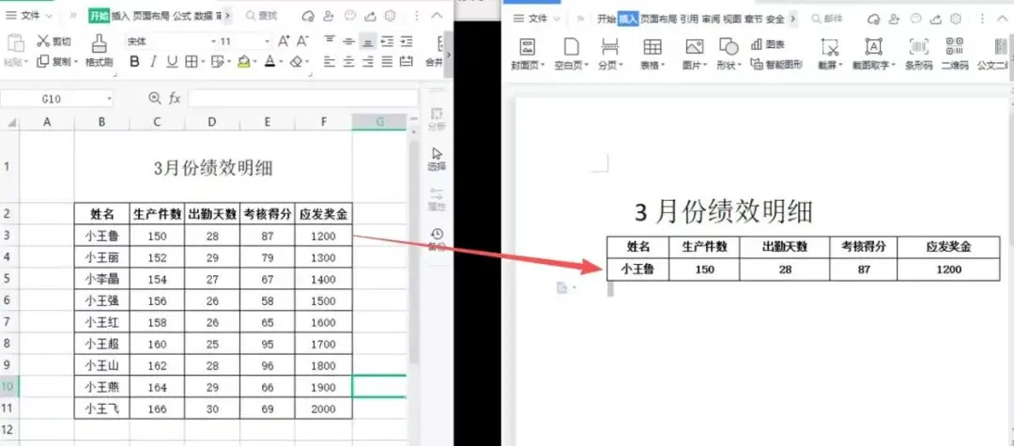Select cell containing 小王燕

coord(102,387)
